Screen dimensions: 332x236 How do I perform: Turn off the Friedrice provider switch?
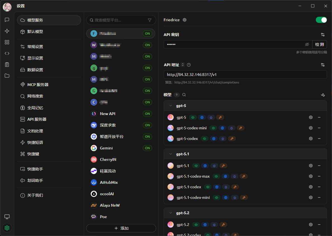point(321,20)
